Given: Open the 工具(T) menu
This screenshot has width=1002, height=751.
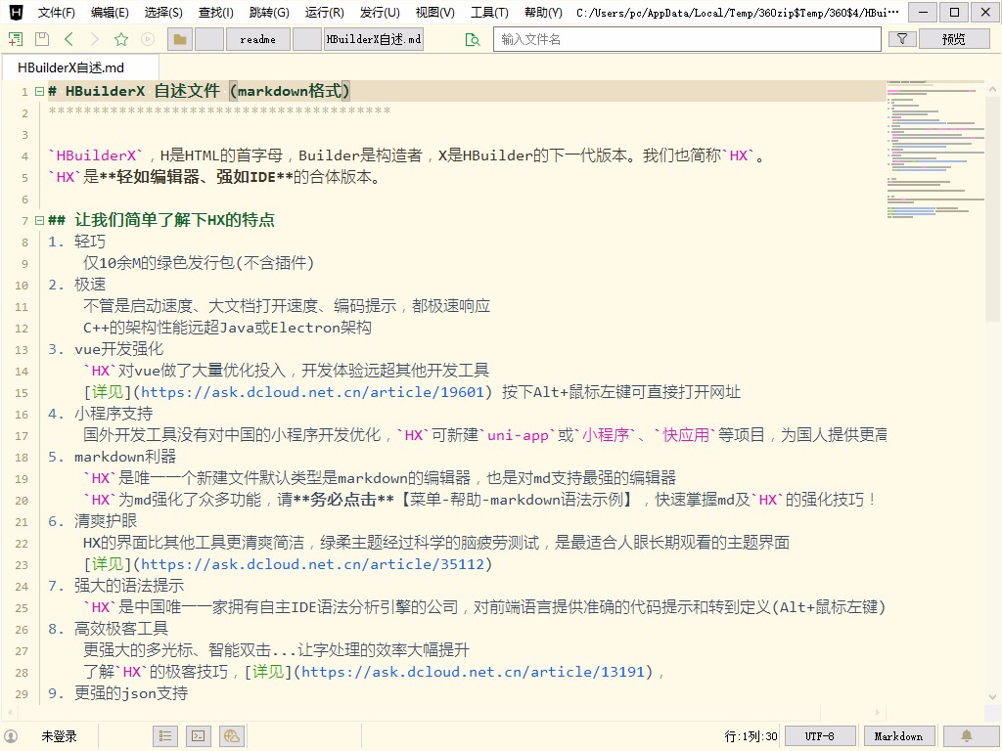Looking at the screenshot, I should [490, 13].
